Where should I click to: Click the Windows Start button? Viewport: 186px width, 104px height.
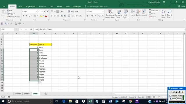tap(3, 101)
